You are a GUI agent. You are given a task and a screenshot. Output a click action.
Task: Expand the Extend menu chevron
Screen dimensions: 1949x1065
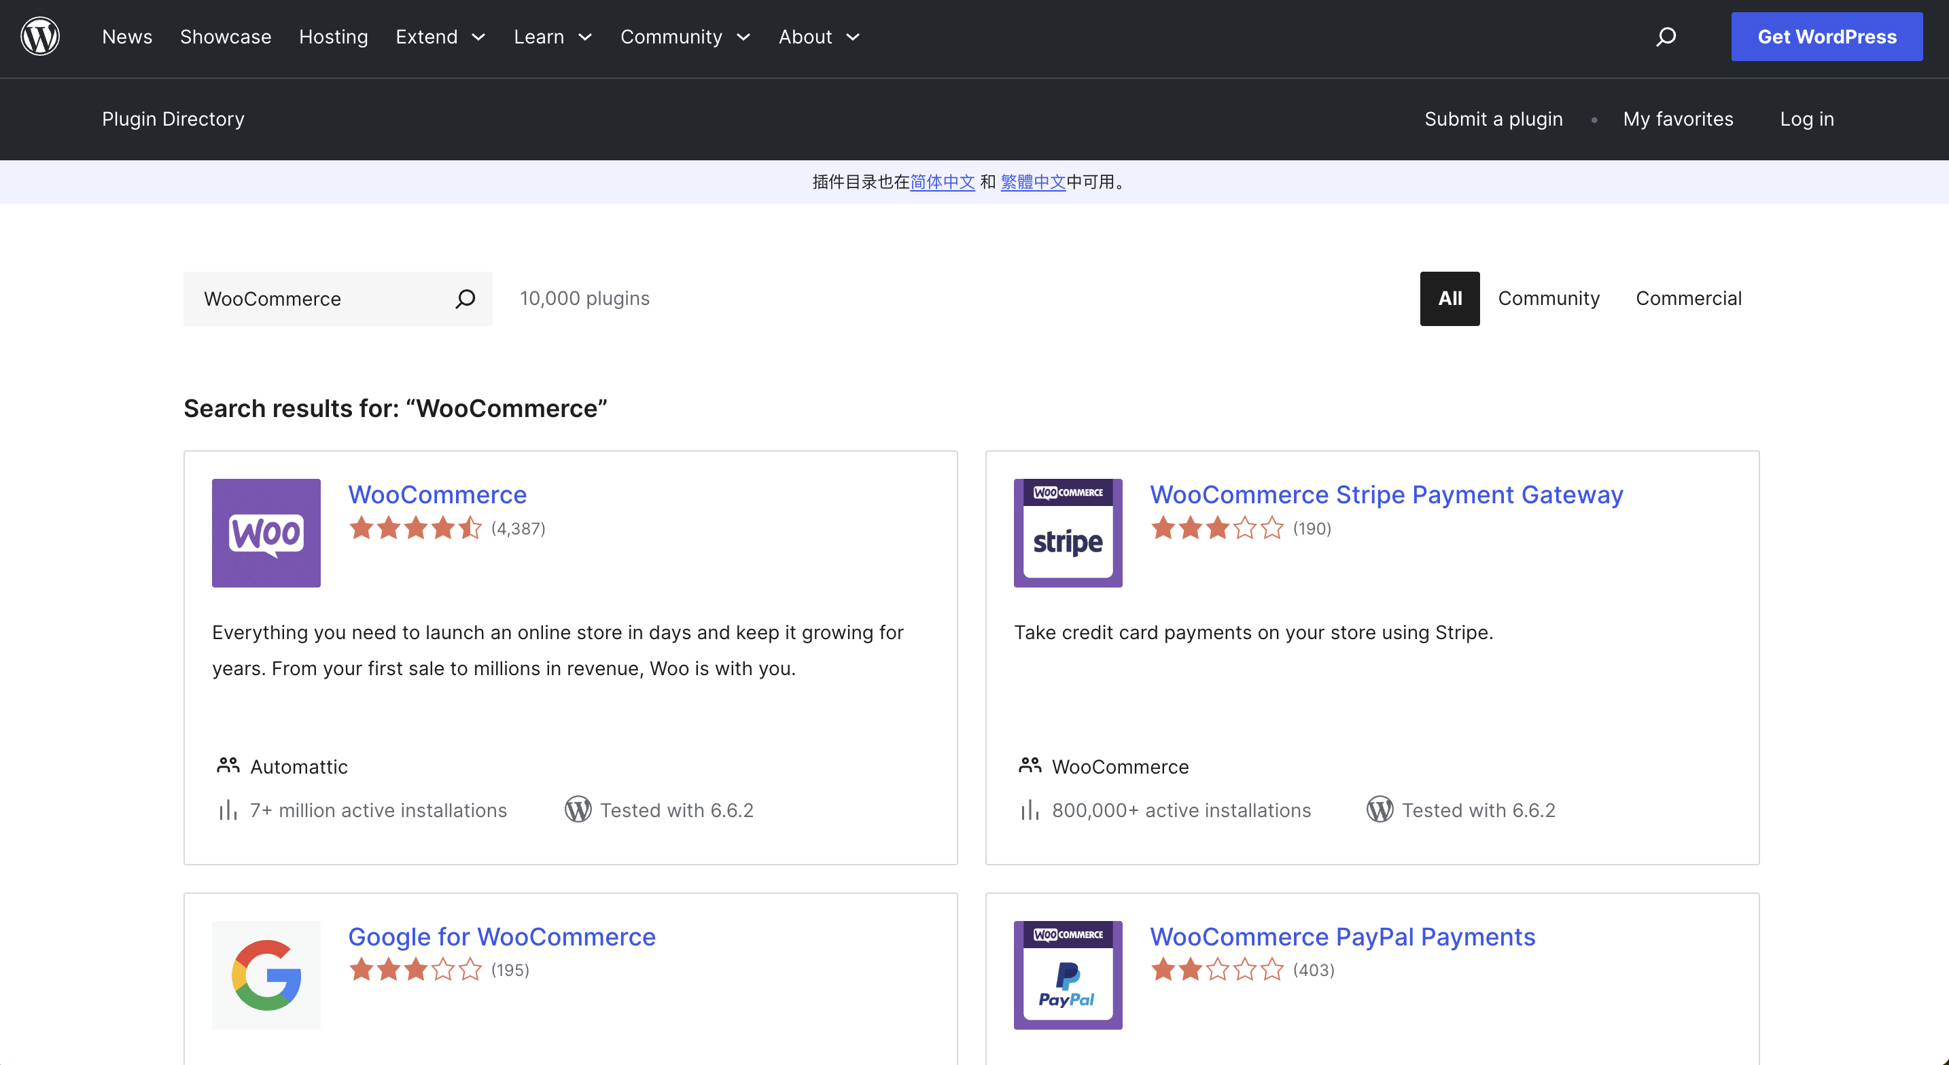point(478,37)
